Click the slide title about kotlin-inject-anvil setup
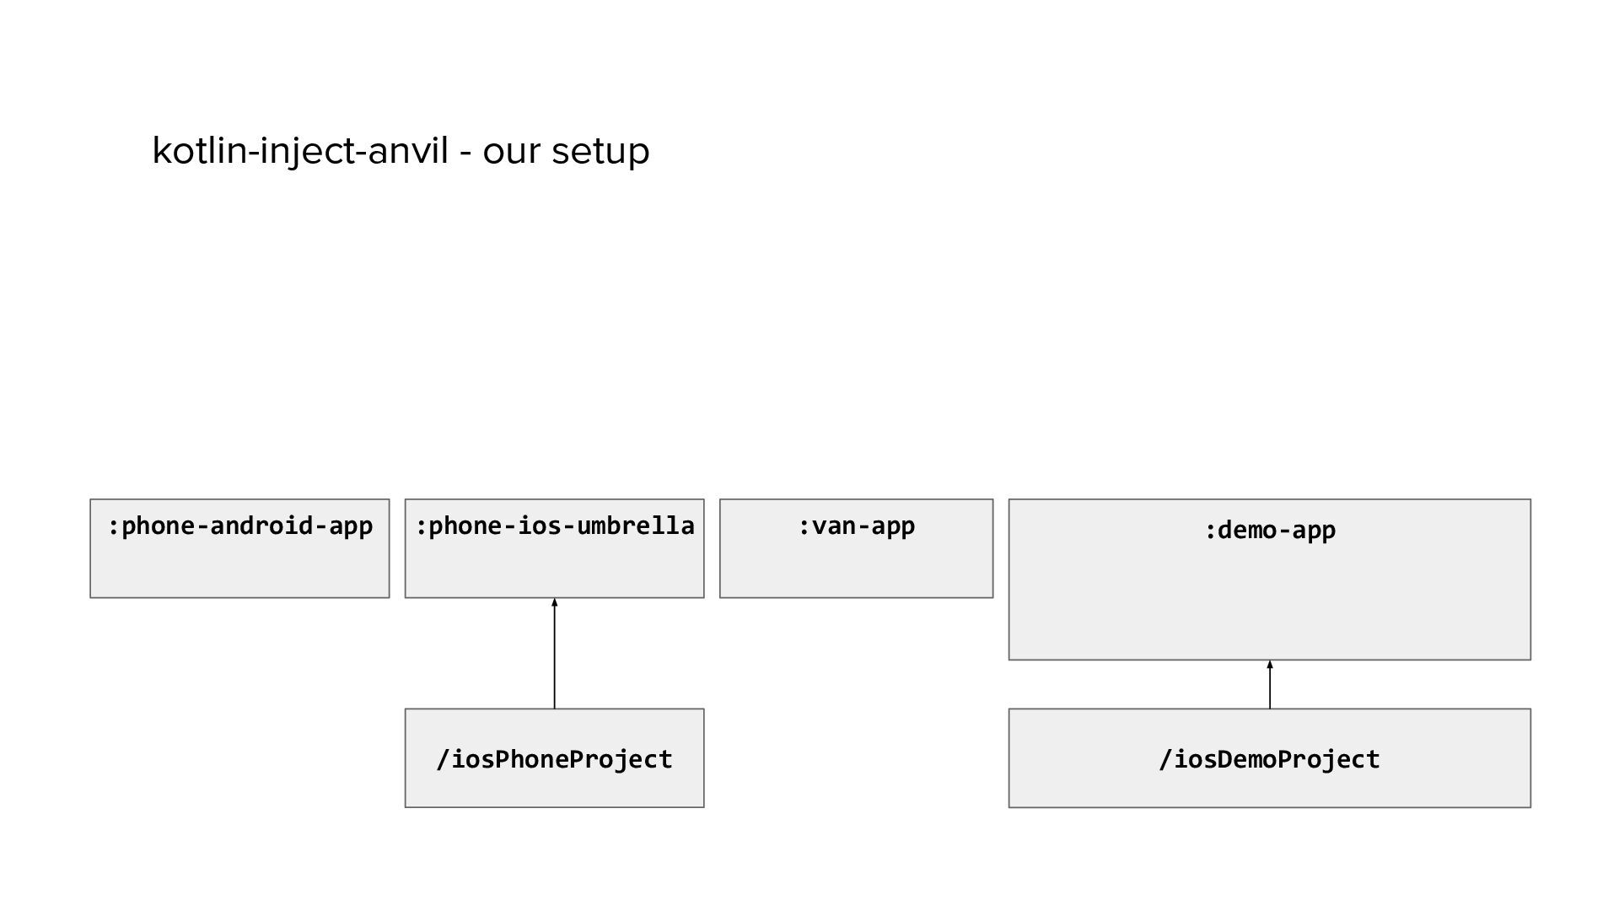The image size is (1619, 911). click(x=401, y=152)
